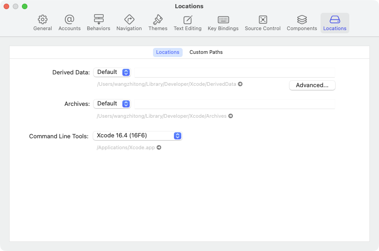Click the arrow next to the Archives path
The height and width of the screenshot is (251, 379).
point(231,116)
